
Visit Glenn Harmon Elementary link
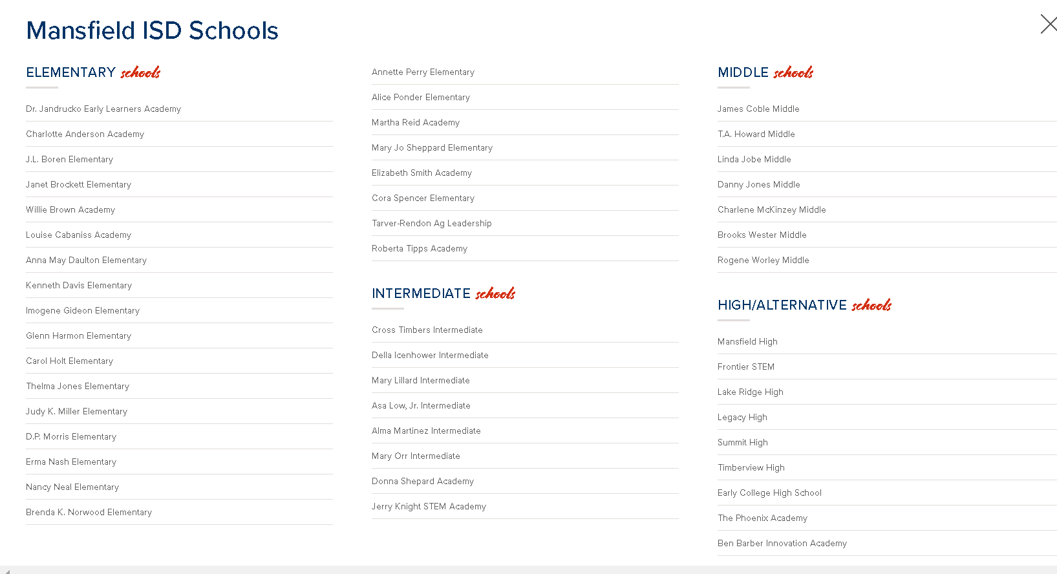coord(78,336)
